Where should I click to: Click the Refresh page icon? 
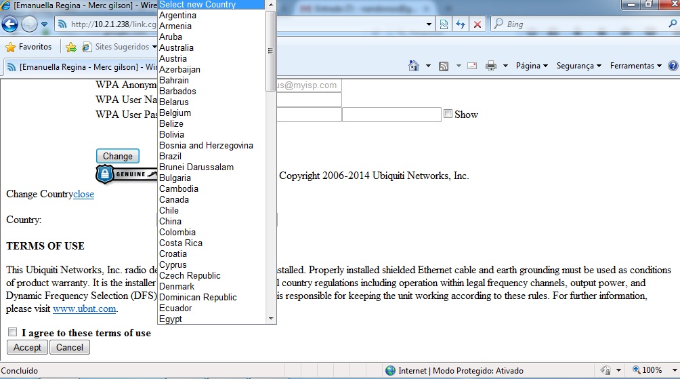tap(461, 24)
